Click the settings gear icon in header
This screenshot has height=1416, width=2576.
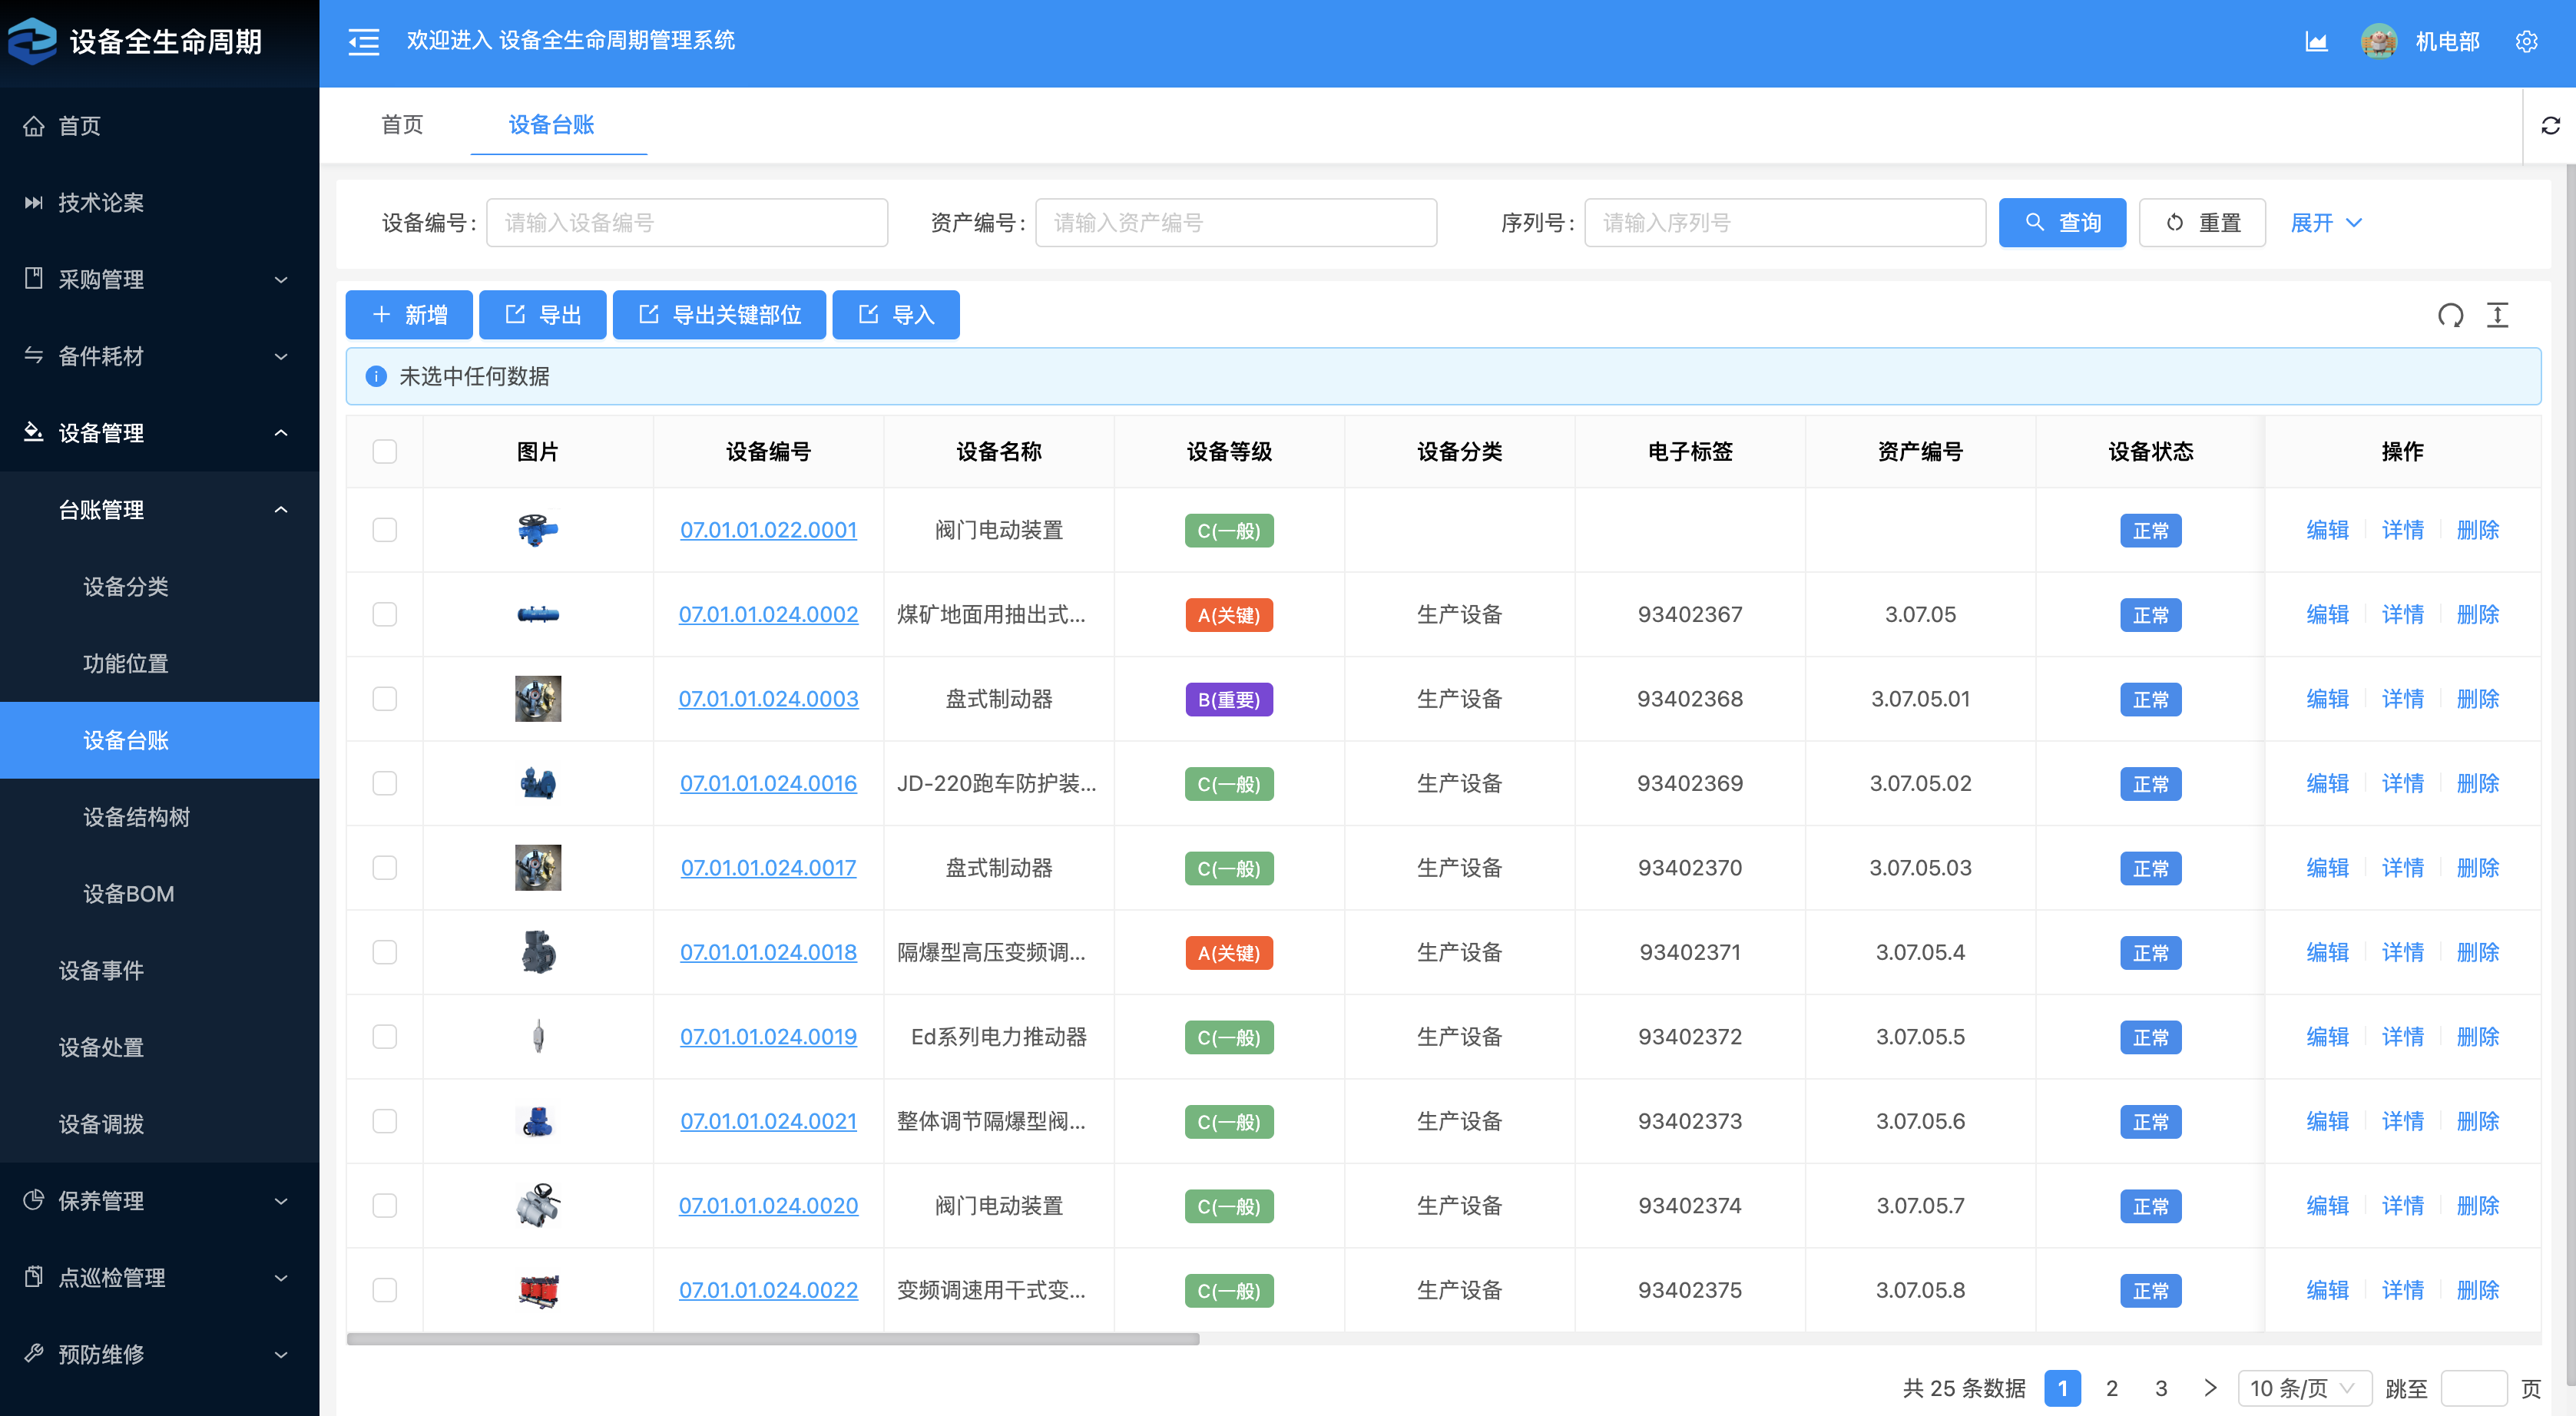2526,41
